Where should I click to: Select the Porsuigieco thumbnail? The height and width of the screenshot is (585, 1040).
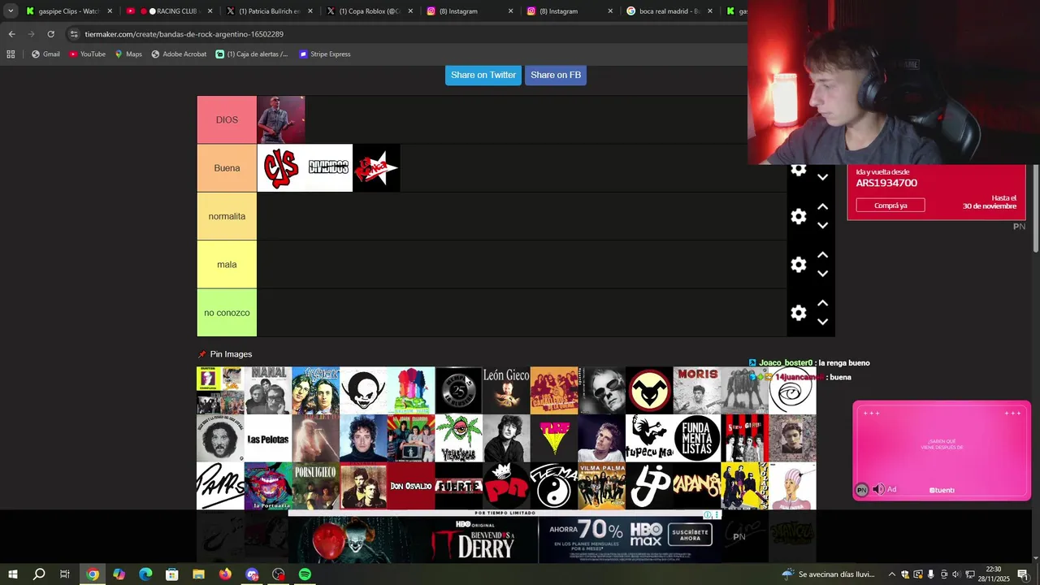(x=315, y=486)
